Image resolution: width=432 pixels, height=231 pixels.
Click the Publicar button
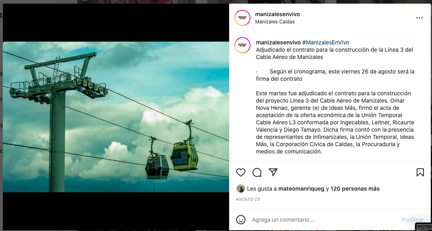413,220
